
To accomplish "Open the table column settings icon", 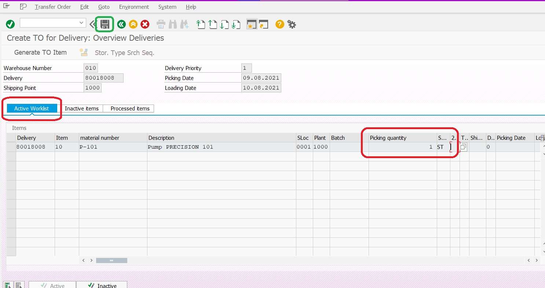I will point(542,138).
